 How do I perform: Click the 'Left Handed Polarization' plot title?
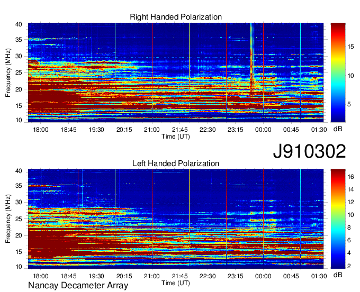(x=176, y=163)
